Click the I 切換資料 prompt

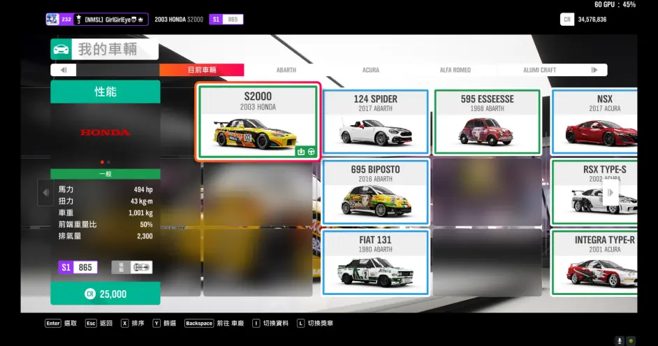pyautogui.click(x=270, y=323)
